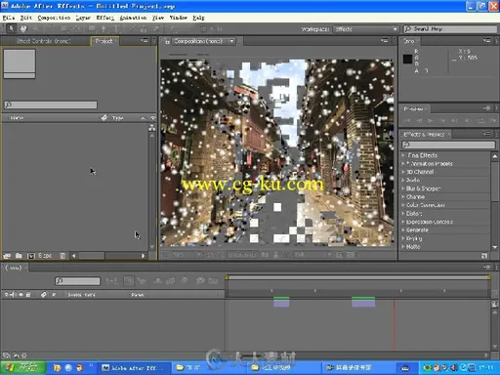Click the Effects & Presets search field
The height and width of the screenshot is (375, 500).
(x=448, y=145)
